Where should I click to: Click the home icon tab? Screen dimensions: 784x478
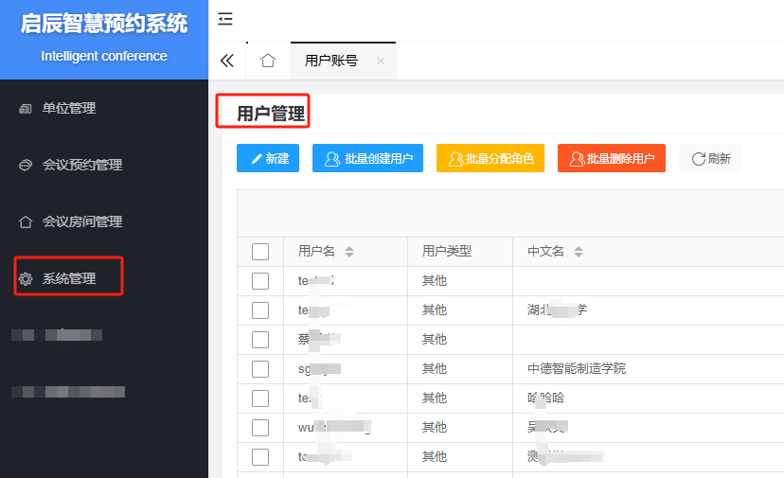[x=268, y=61]
